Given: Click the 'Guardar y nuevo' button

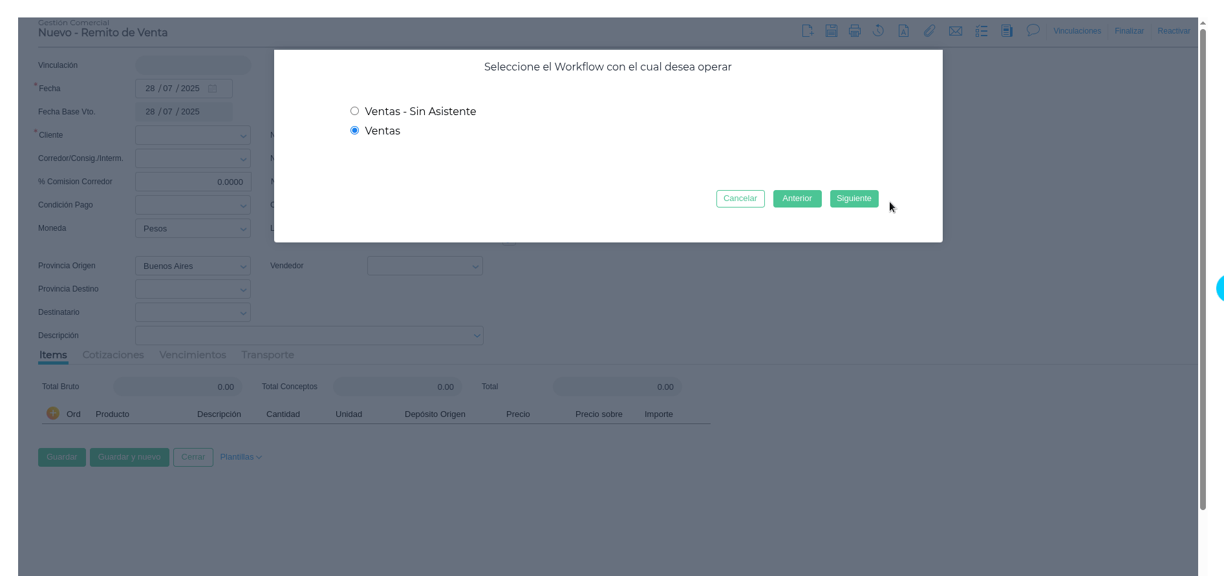Looking at the screenshot, I should 129,457.
